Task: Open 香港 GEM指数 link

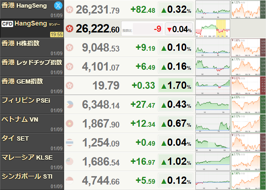Action: point(22,81)
